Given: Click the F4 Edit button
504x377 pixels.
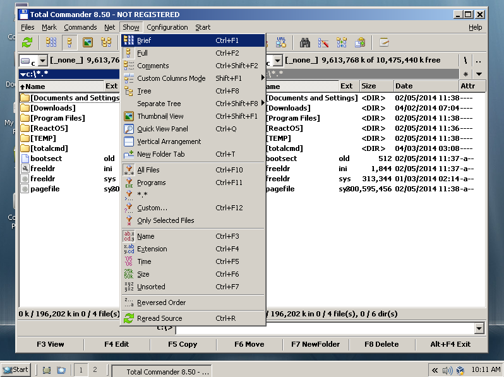Looking at the screenshot, I should point(117,344).
